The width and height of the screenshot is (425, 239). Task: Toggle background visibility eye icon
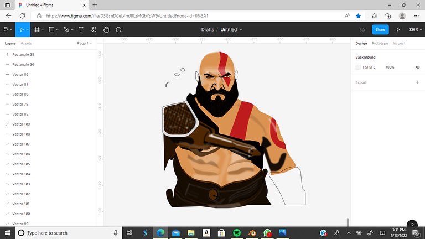[x=418, y=67]
